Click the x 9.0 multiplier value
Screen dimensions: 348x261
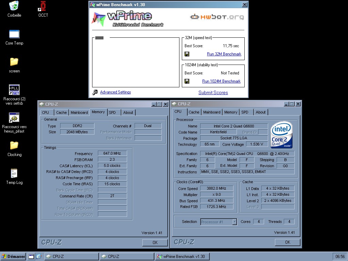pyautogui.click(x=216, y=195)
